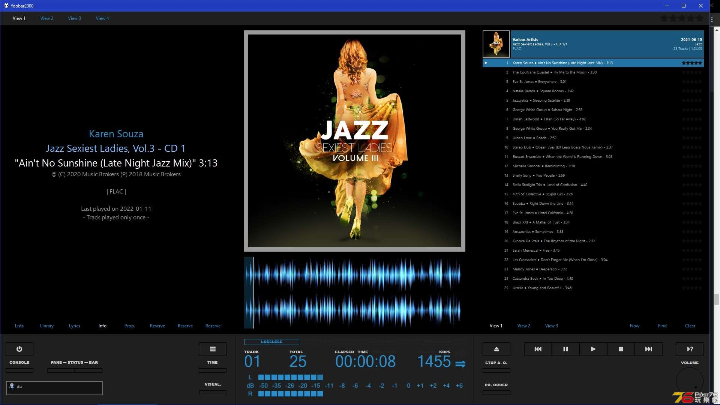
Task: Adjust the VOLUME knob
Action: pos(690,381)
